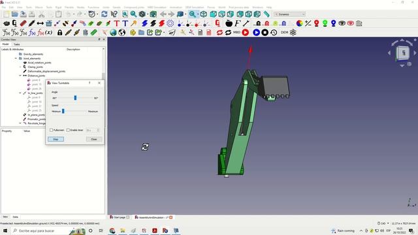Switch to the Model tab
Viewport: 418px width, 235px height.
tap(5, 44)
